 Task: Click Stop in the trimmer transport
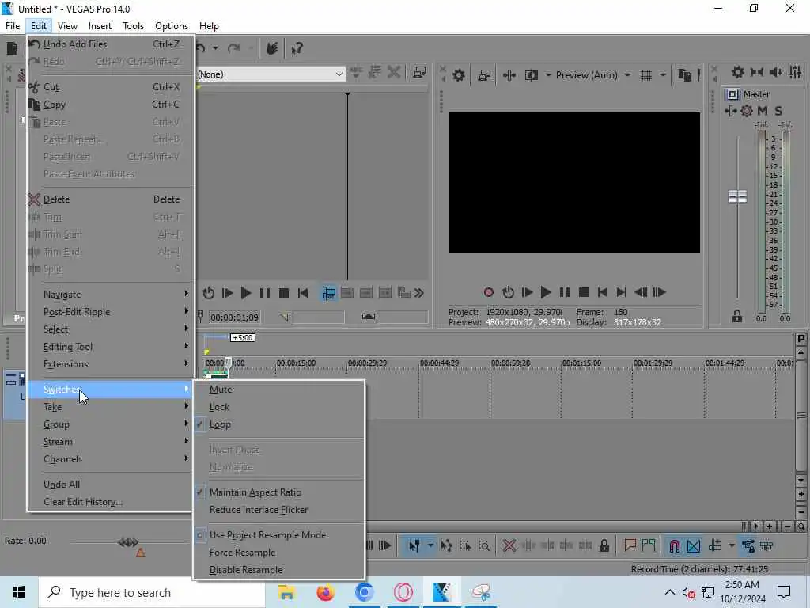(x=284, y=293)
